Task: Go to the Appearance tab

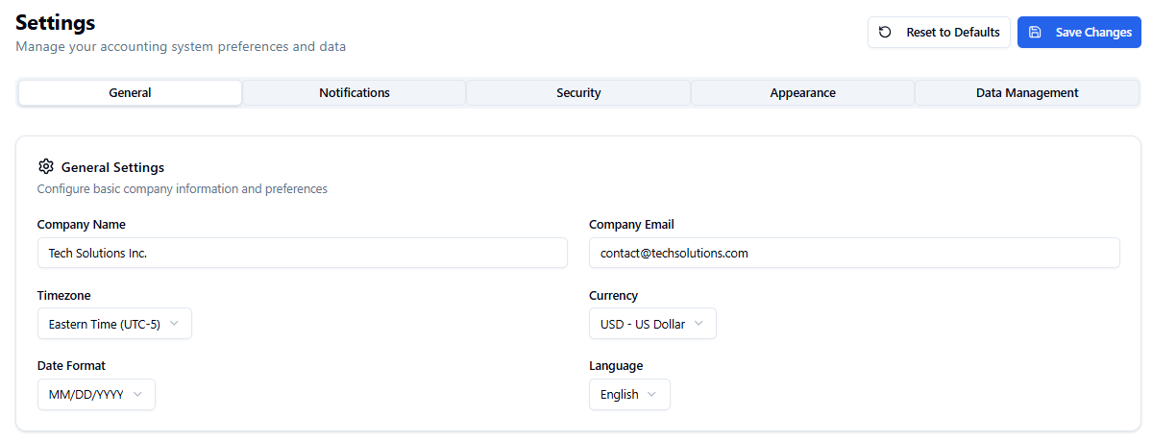Action: click(802, 93)
